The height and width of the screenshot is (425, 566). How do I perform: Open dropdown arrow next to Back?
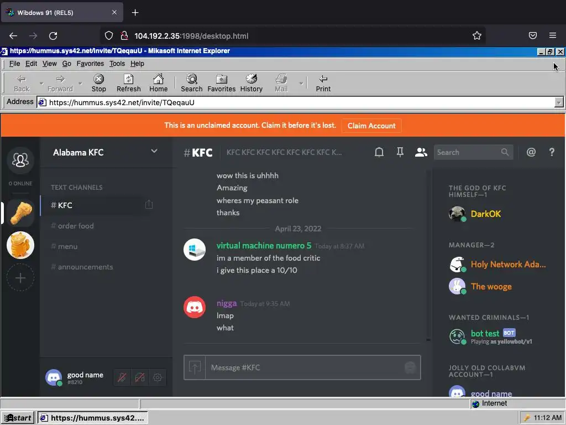pos(41,83)
